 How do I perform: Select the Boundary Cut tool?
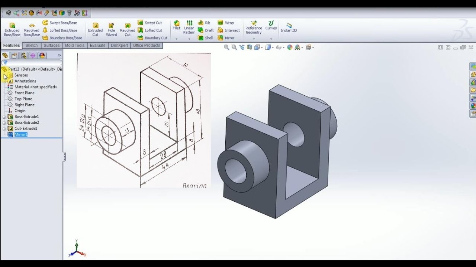tap(152, 38)
